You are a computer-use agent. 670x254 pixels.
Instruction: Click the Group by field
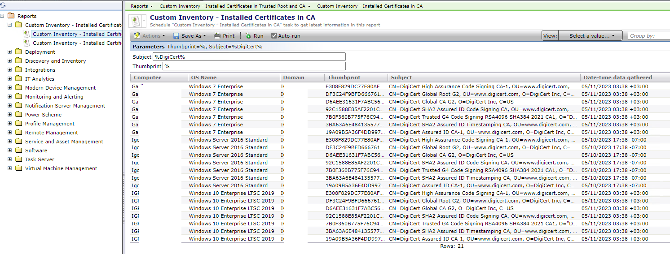pos(648,36)
